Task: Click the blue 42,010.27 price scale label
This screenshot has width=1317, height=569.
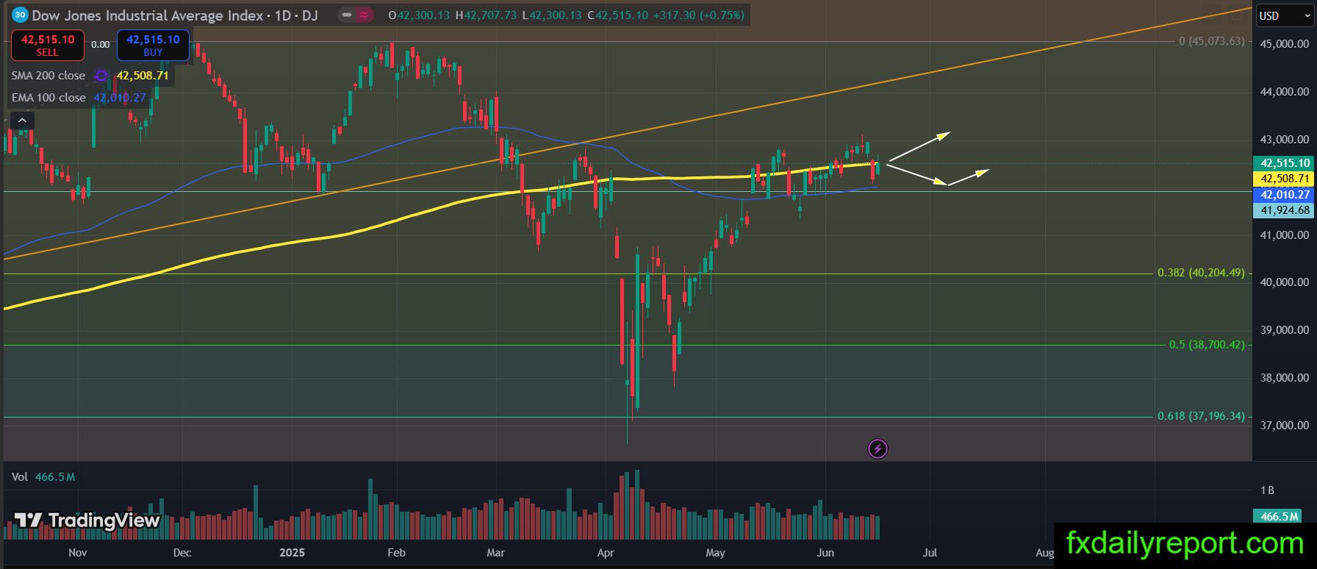Action: [1285, 195]
